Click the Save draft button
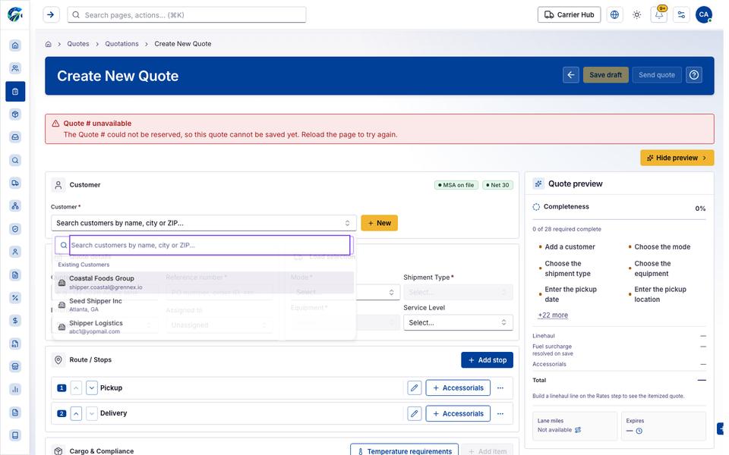 [606, 75]
